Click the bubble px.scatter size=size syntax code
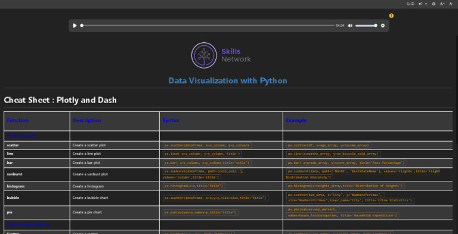The width and height of the screenshot is (458, 234). [x=215, y=198]
